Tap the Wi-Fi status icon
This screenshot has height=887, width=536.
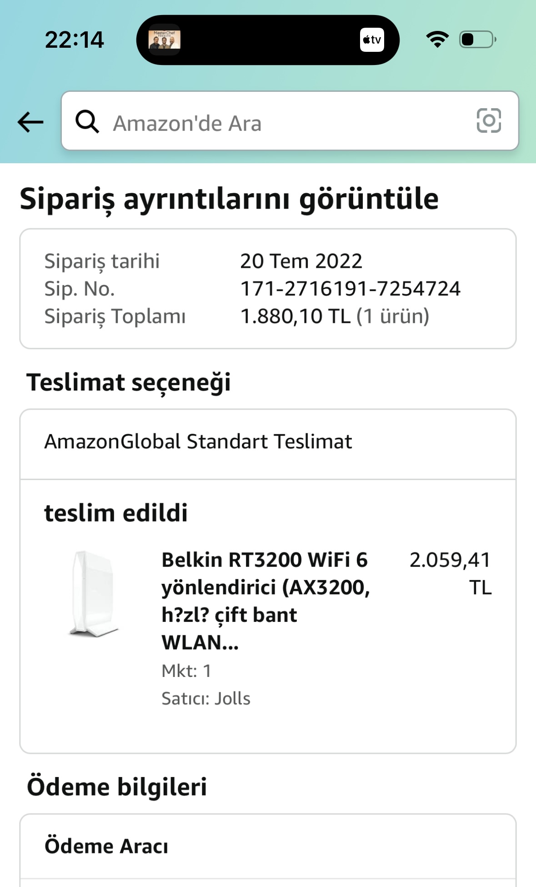pyautogui.click(x=437, y=40)
